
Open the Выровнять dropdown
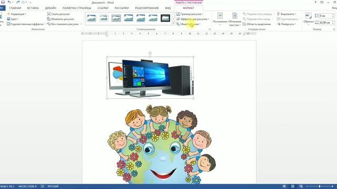(286, 14)
